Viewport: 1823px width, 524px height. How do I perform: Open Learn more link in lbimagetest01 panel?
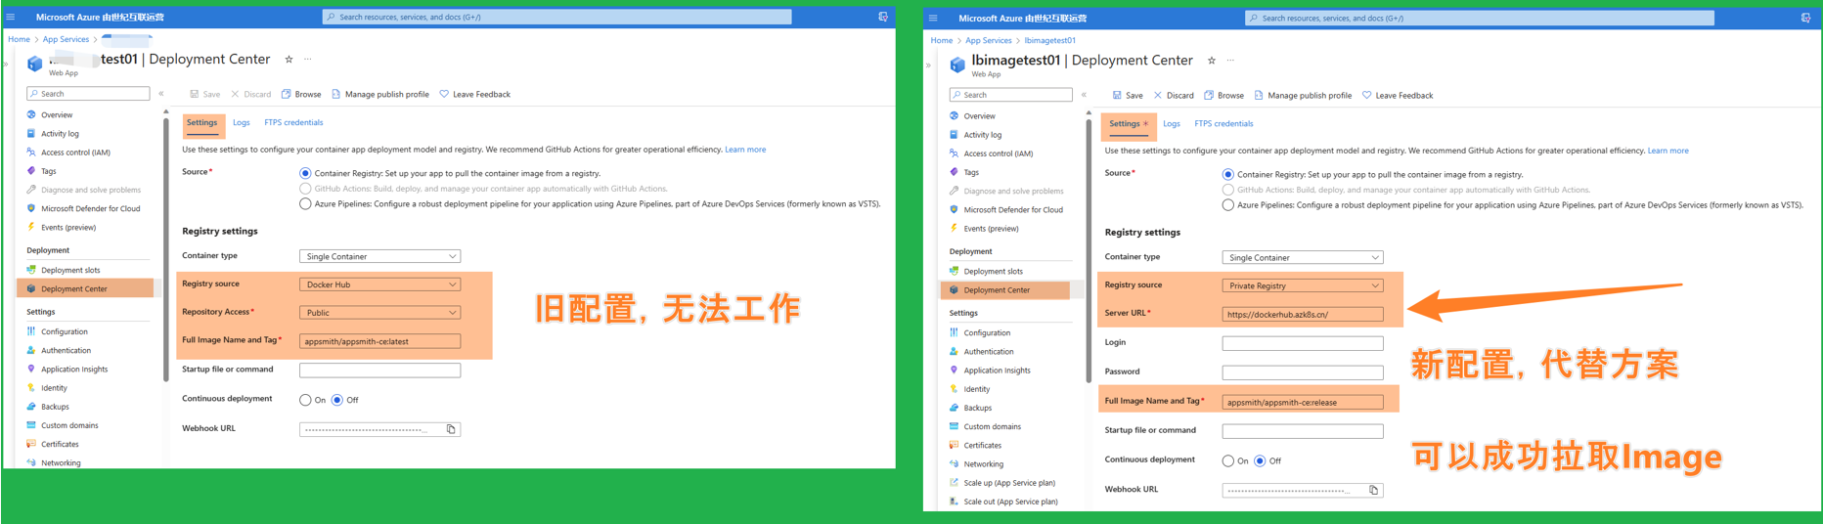coord(1667,151)
